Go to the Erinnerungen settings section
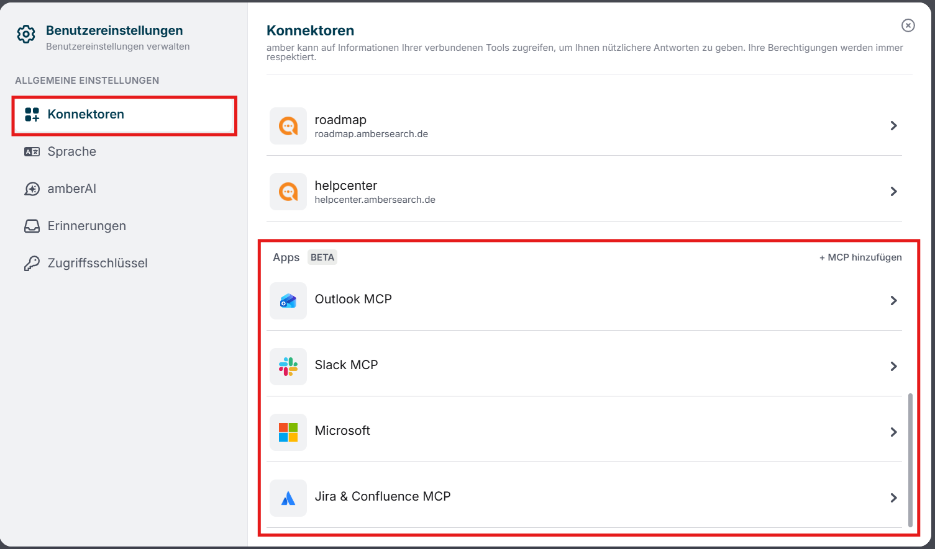 124,226
